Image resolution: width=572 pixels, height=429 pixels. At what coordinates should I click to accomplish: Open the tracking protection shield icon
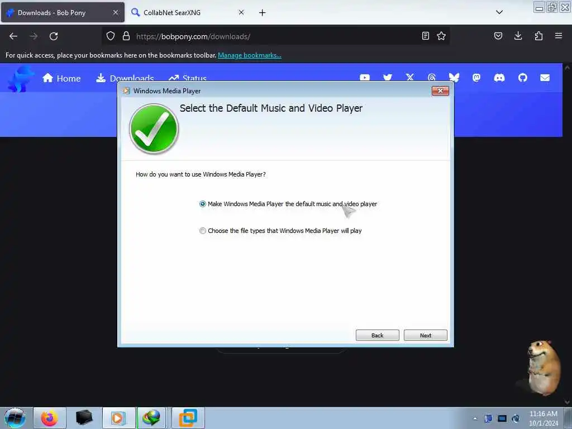click(x=111, y=36)
